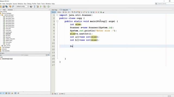Click the Comment editor toolbar icon

[x=101, y=12]
